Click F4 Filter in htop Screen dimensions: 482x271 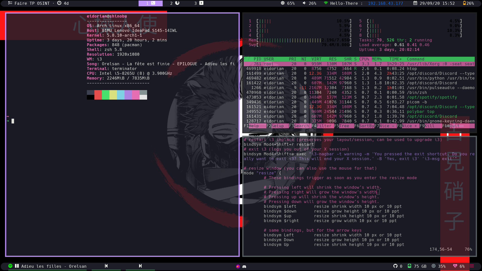click(323, 126)
